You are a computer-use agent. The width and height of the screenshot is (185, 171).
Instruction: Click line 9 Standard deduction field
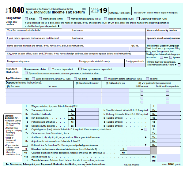tap(138, 149)
